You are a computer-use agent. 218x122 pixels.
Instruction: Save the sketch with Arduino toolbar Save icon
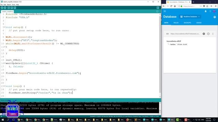click(15, 8)
